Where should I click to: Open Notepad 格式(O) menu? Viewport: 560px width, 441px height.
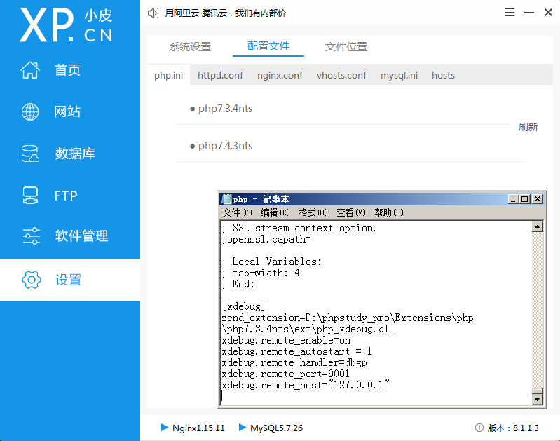pos(313,212)
